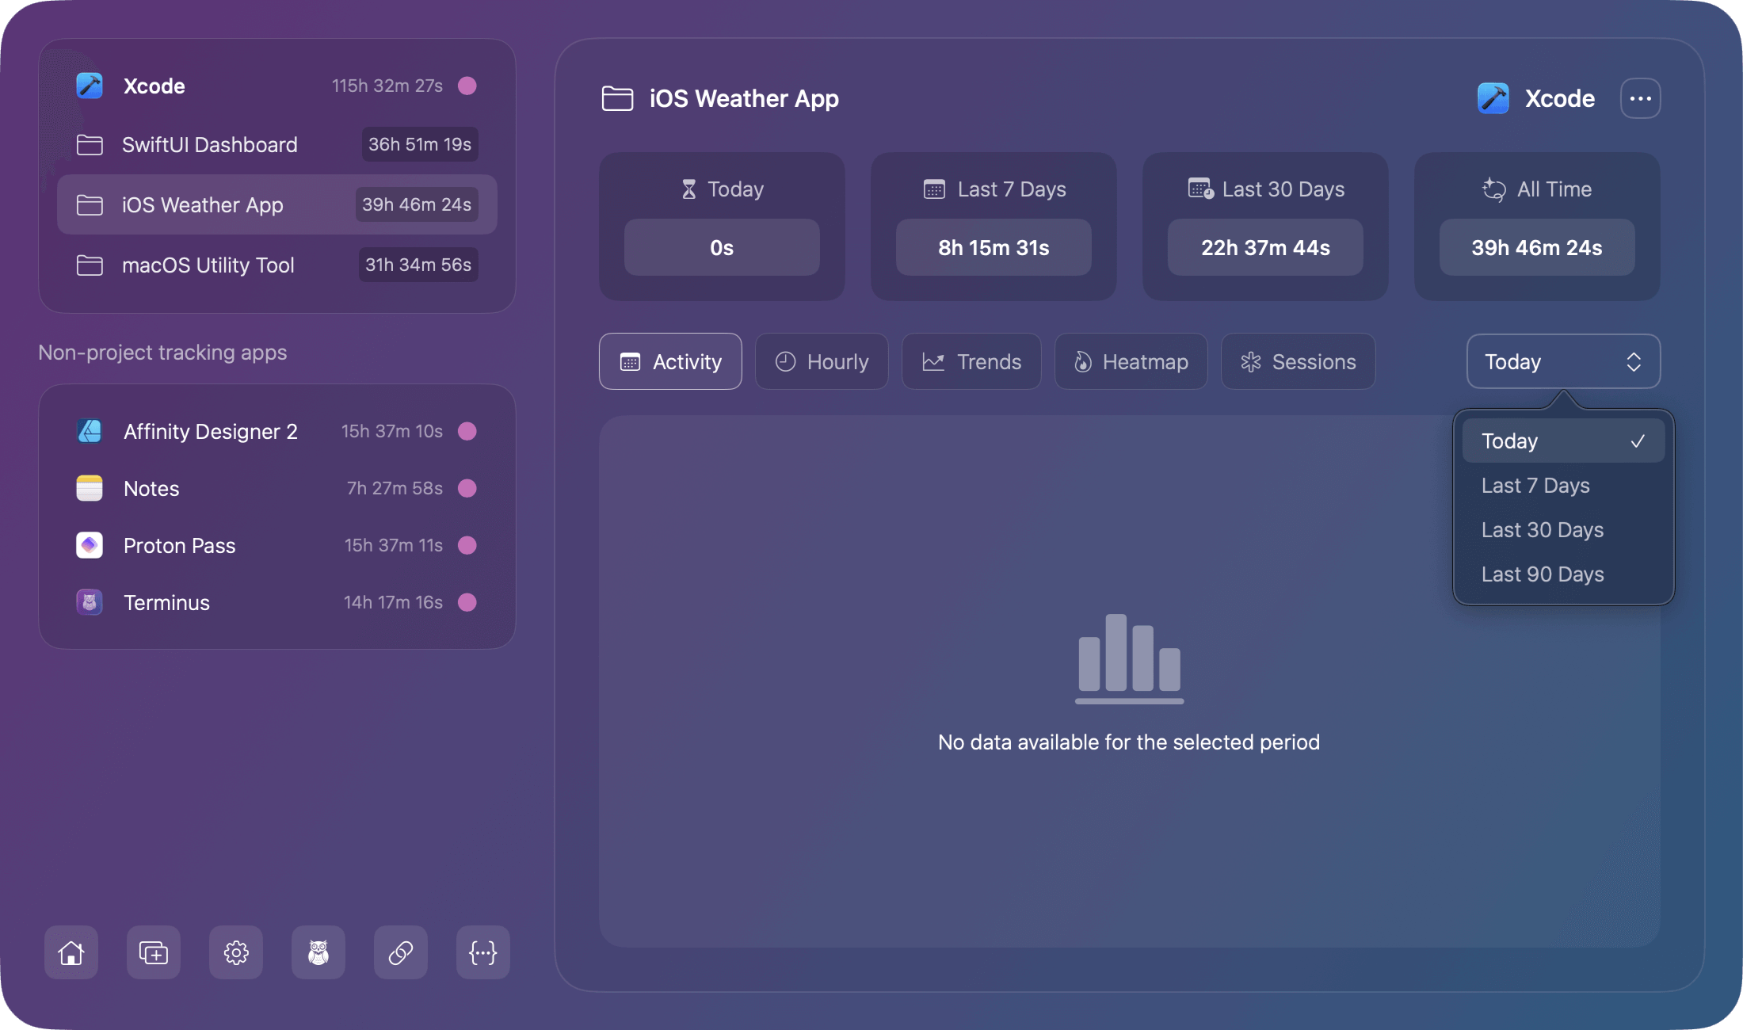Choose Last 7 Days in the open dropdown menu

pos(1535,485)
